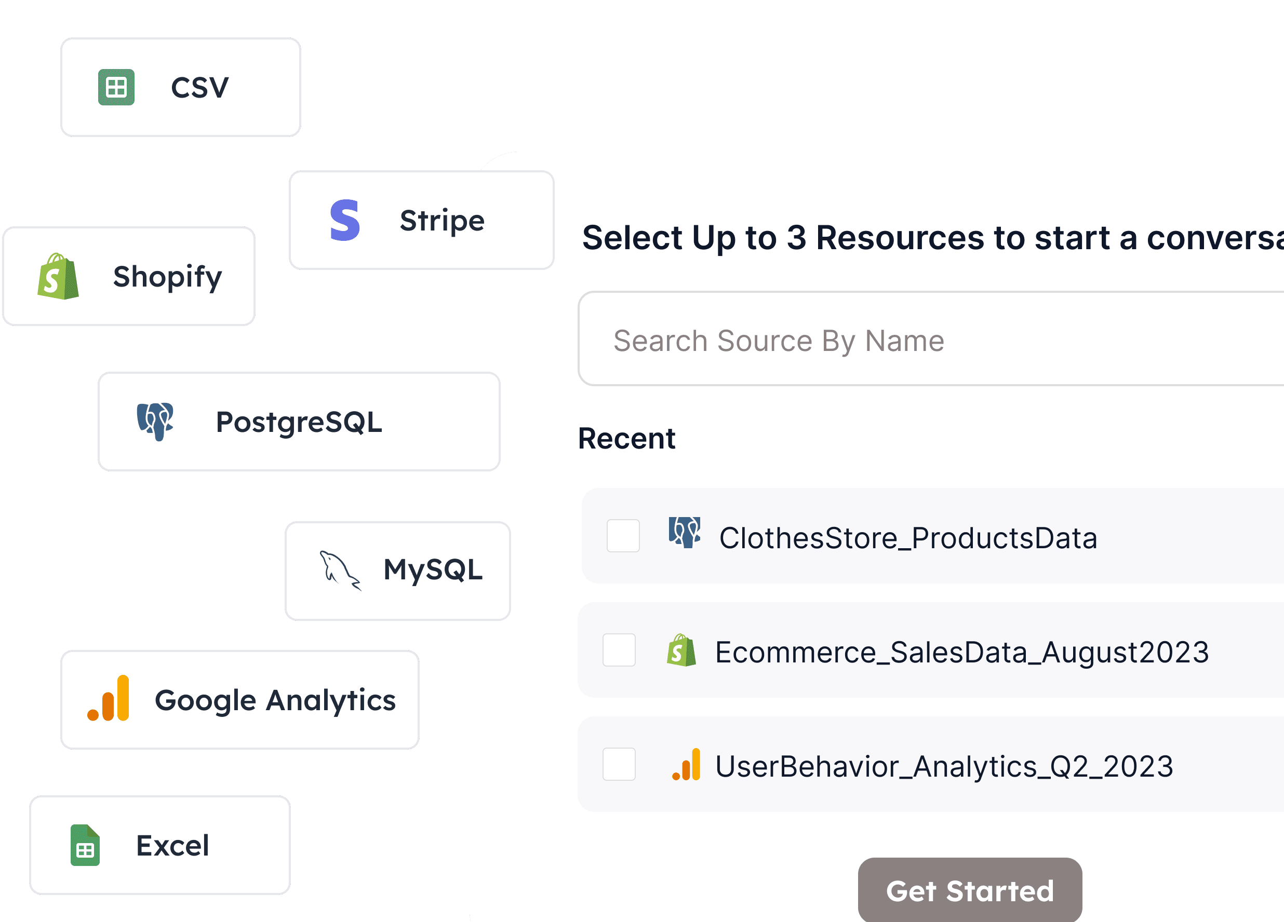Click the PostgreSQL elephant icon

(156, 422)
